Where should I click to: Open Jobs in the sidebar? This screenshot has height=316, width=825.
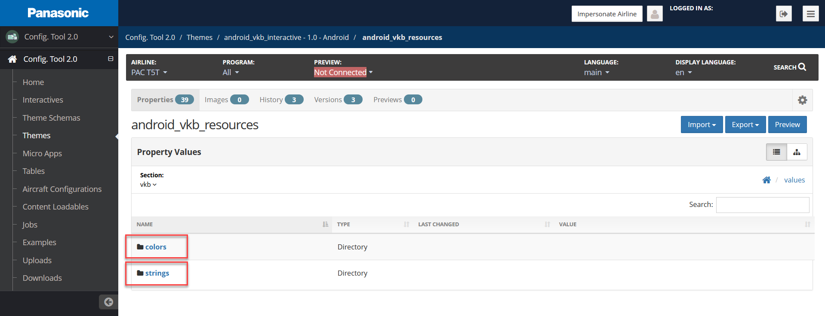(30, 225)
